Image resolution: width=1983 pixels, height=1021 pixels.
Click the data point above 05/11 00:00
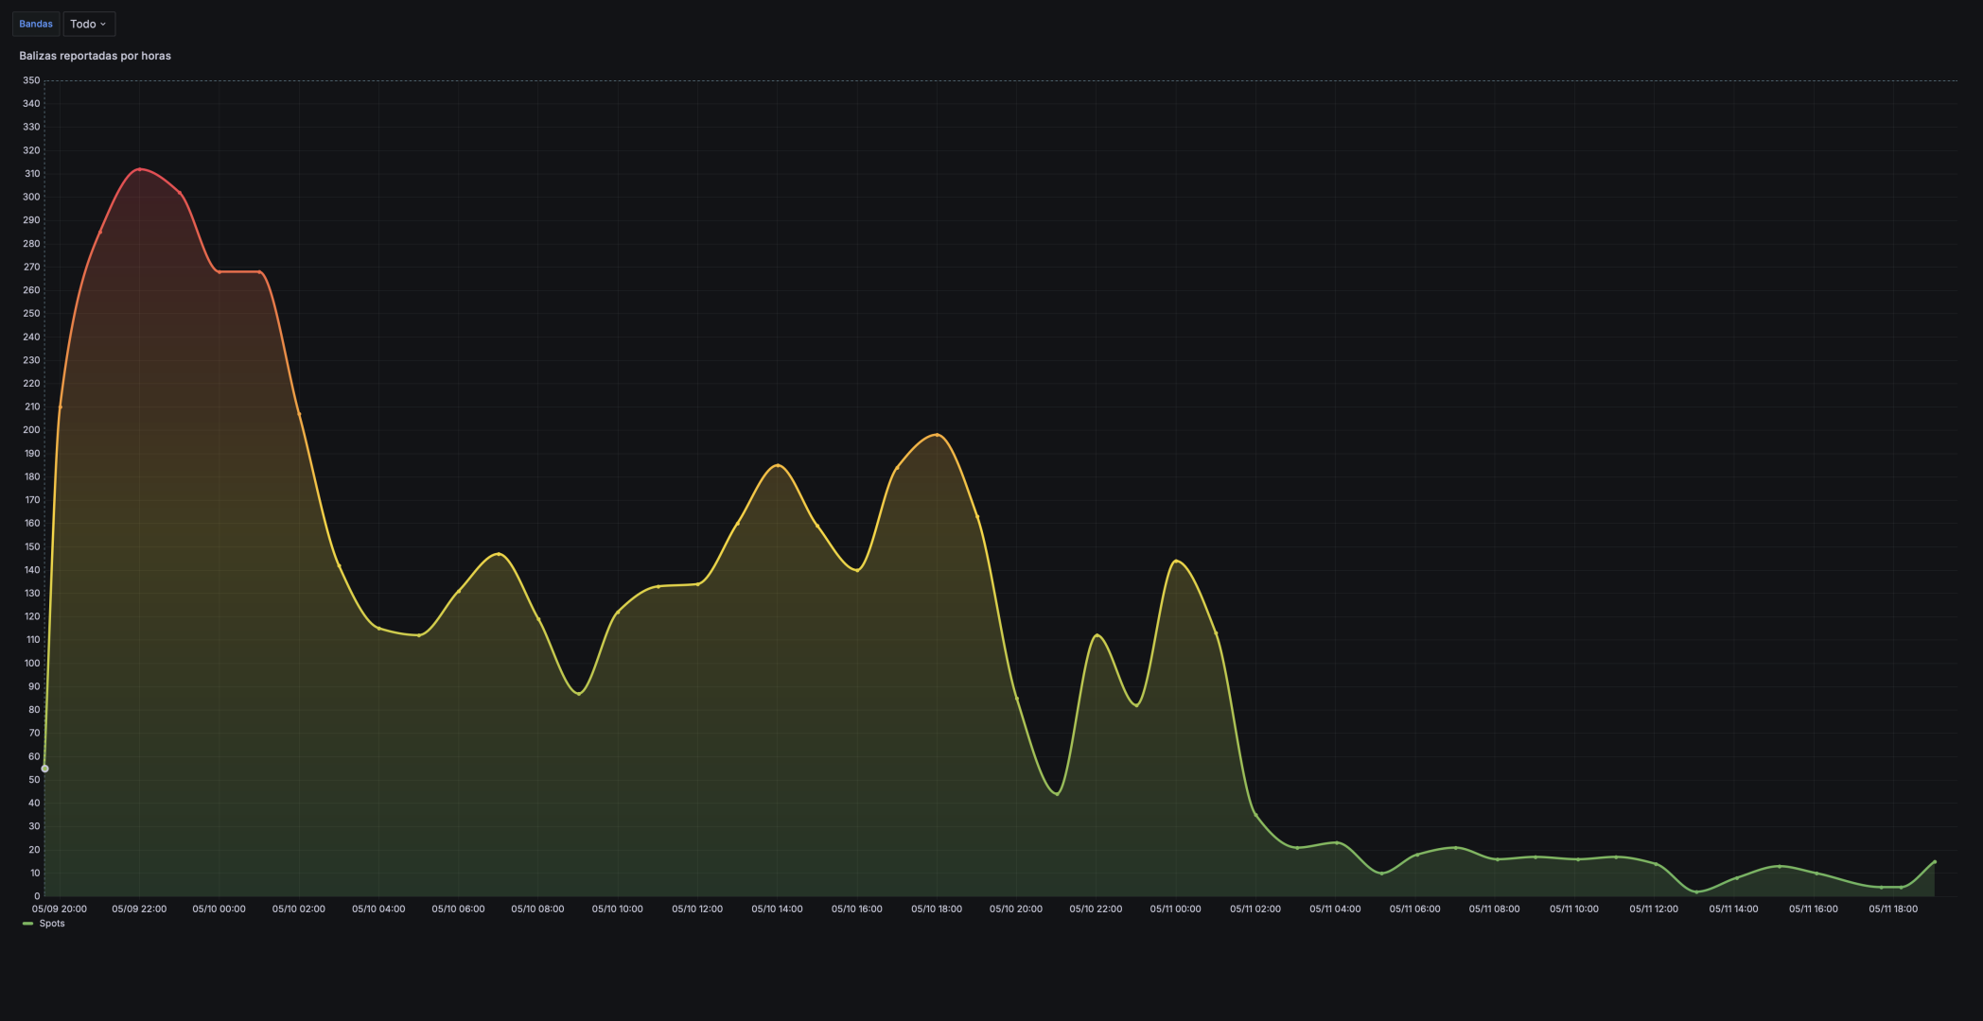(1175, 562)
